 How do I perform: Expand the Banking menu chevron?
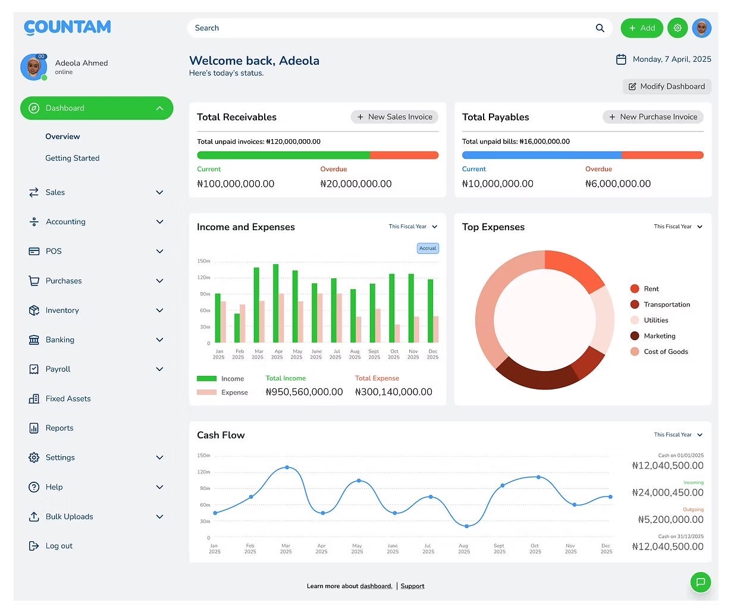pyautogui.click(x=159, y=340)
